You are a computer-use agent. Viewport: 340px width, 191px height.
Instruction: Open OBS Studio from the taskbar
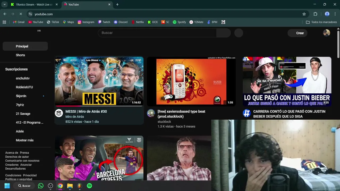point(50,186)
